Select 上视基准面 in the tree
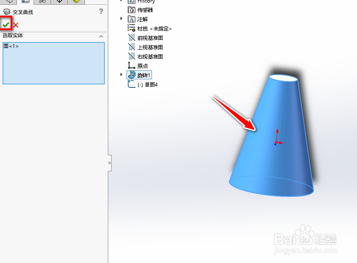 pyautogui.click(x=150, y=48)
